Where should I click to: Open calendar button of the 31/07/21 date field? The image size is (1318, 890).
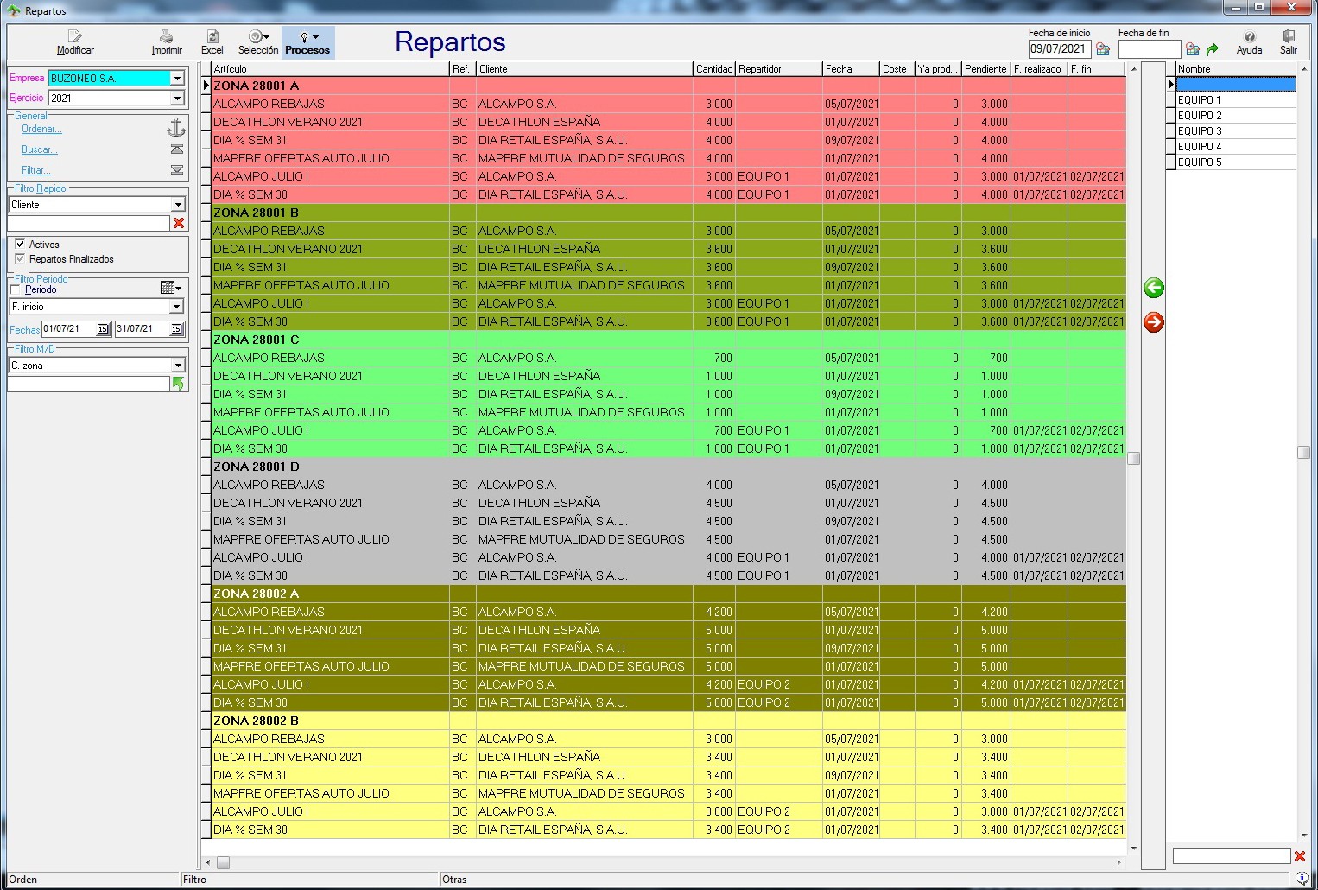pos(176,329)
